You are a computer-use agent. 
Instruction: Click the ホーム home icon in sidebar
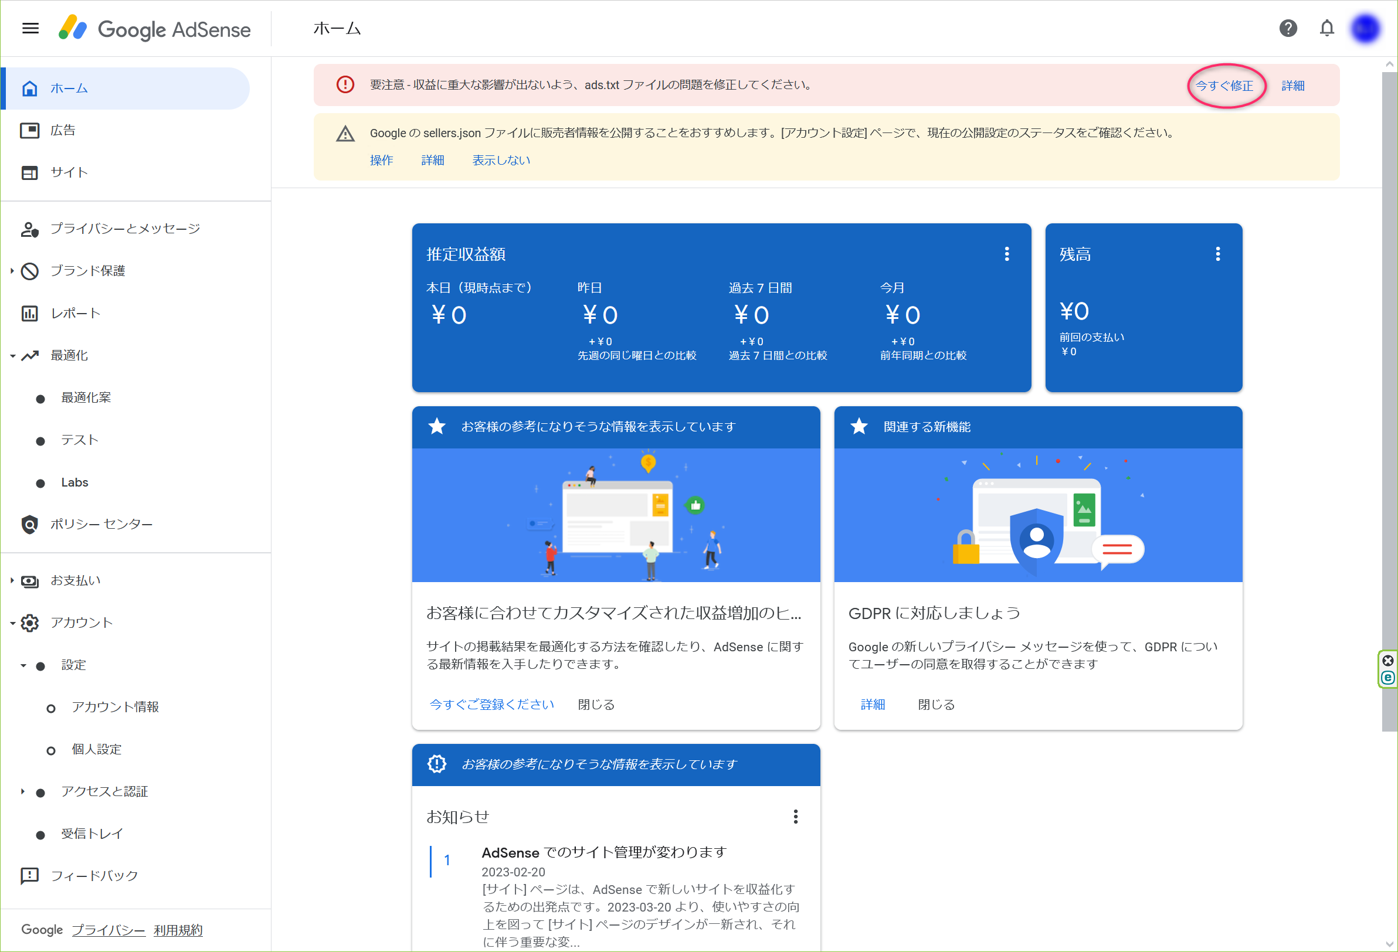tap(29, 89)
